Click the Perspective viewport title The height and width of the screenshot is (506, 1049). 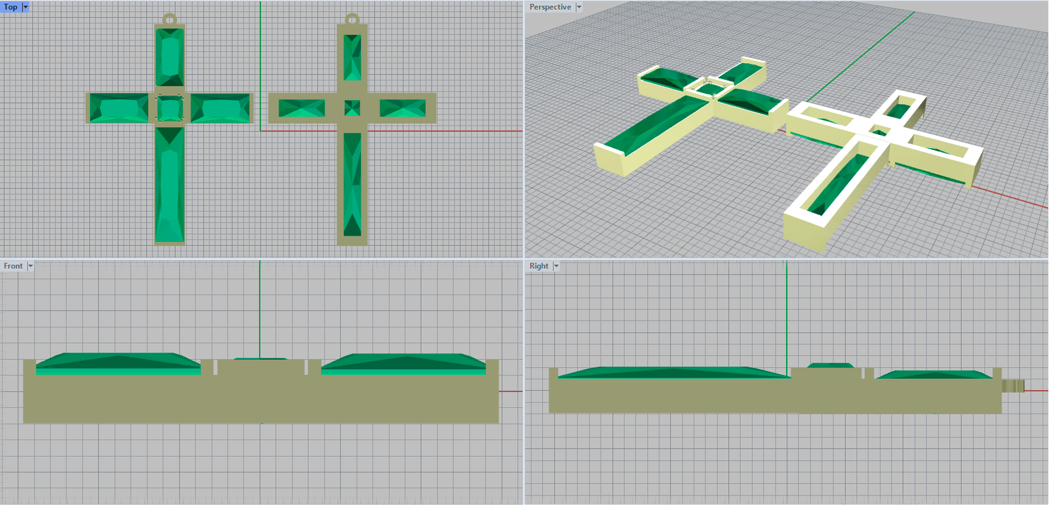tap(550, 7)
